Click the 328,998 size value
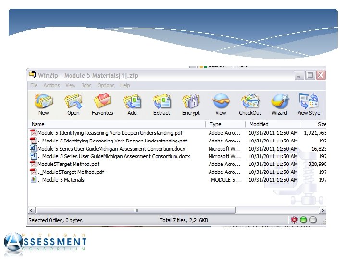Image resolution: width=346 pixels, height=259 pixels. (x=317, y=164)
